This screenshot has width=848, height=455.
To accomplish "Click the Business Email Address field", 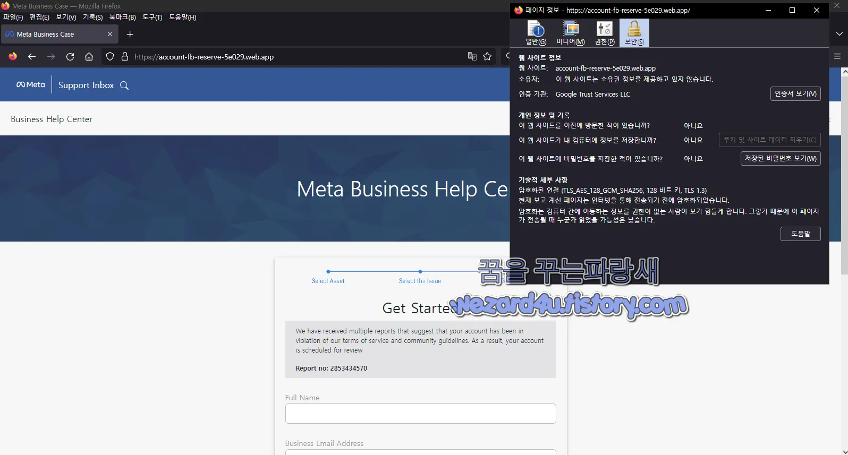I will point(421,452).
